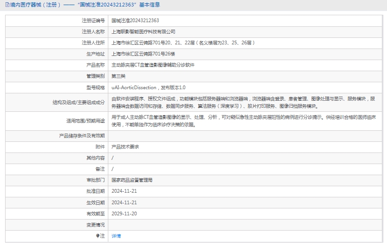Click the 产品储存条件及有效期 row label
Image resolution: width=387 pixels, height=244 pixels.
point(82,135)
